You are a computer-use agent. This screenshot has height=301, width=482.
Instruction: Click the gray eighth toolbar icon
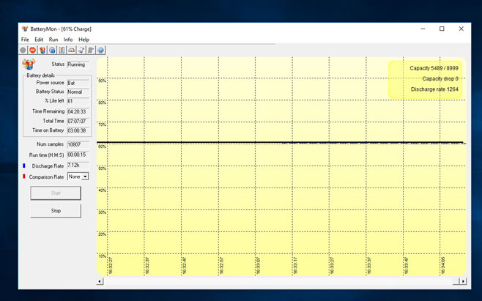click(x=91, y=51)
